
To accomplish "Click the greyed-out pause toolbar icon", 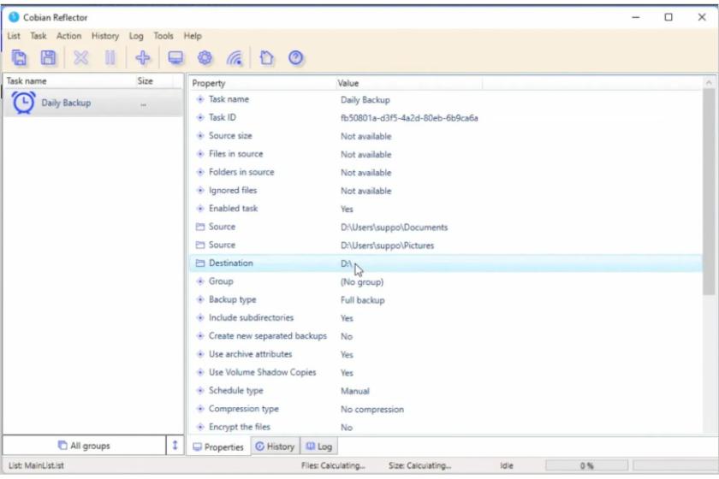I will (110, 58).
